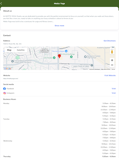Click the Tuesday row label

coord(6,119)
